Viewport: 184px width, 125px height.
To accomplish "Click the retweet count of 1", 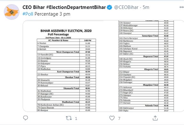I will pos(76,119).
